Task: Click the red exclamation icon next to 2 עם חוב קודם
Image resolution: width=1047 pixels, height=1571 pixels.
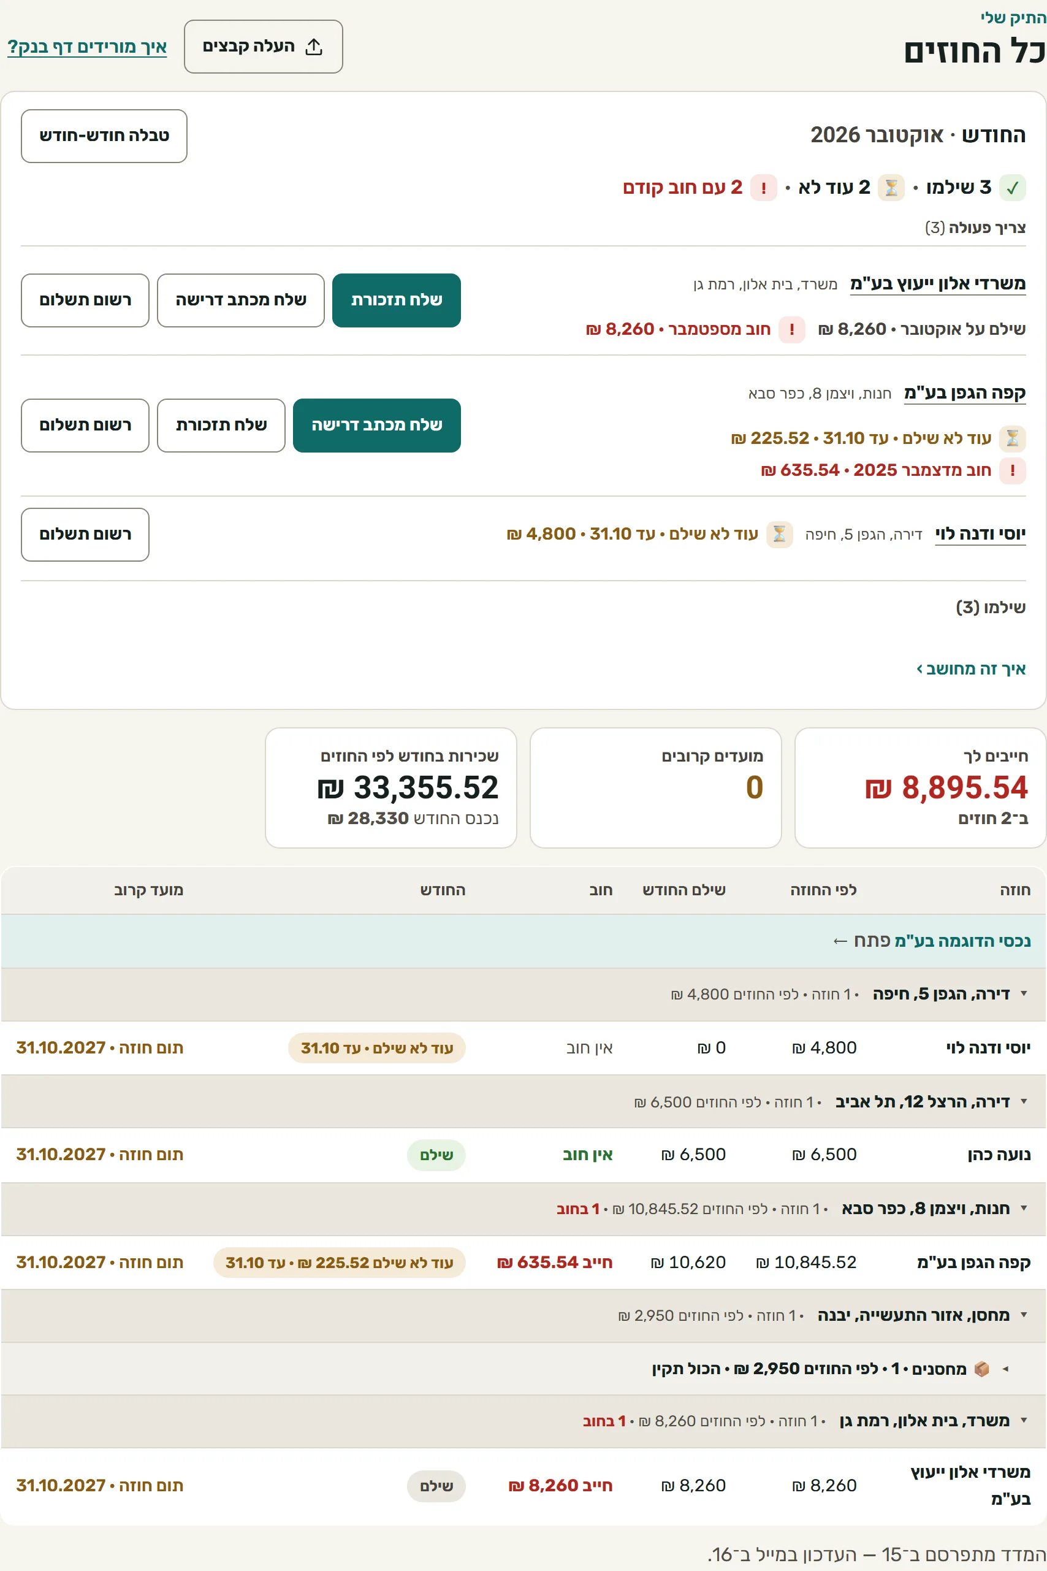Action: [x=764, y=188]
